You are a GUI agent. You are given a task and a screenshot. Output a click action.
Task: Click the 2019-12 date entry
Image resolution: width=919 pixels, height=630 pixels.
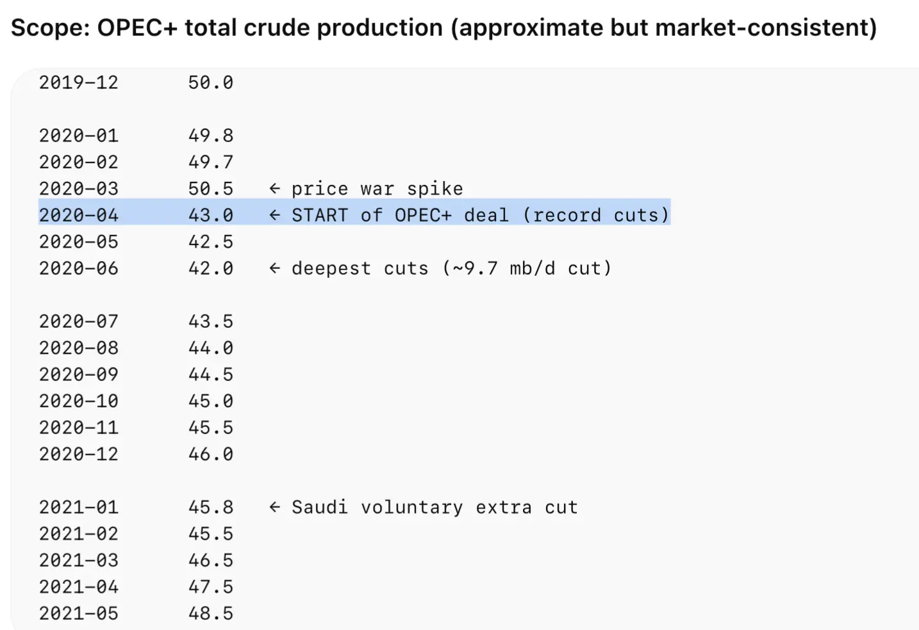coord(79,83)
